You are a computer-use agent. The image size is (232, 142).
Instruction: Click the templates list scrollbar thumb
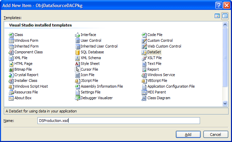coord(225,57)
